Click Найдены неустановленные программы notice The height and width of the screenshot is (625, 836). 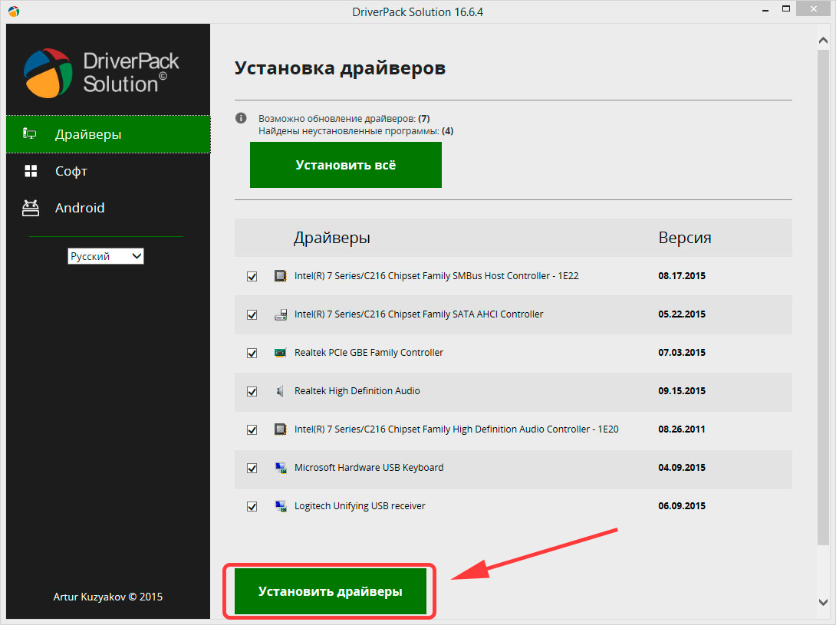click(356, 130)
